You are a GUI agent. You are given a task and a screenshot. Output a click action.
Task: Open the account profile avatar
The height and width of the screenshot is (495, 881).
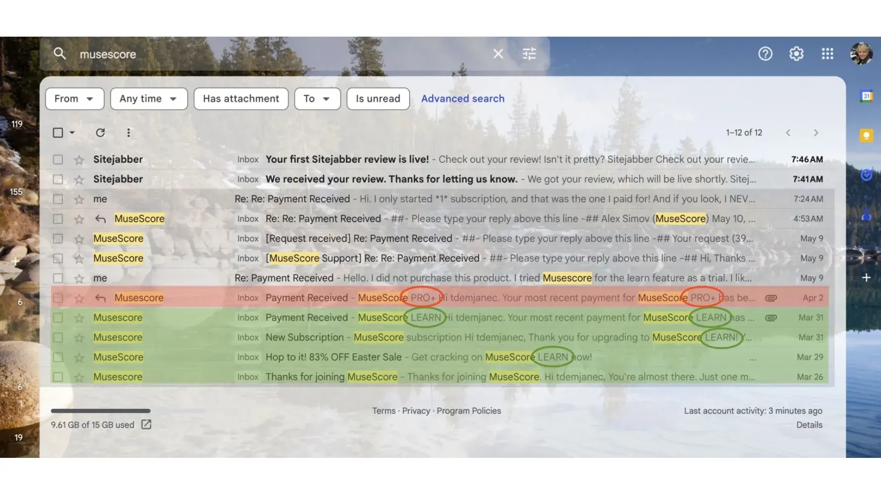pyautogui.click(x=862, y=53)
